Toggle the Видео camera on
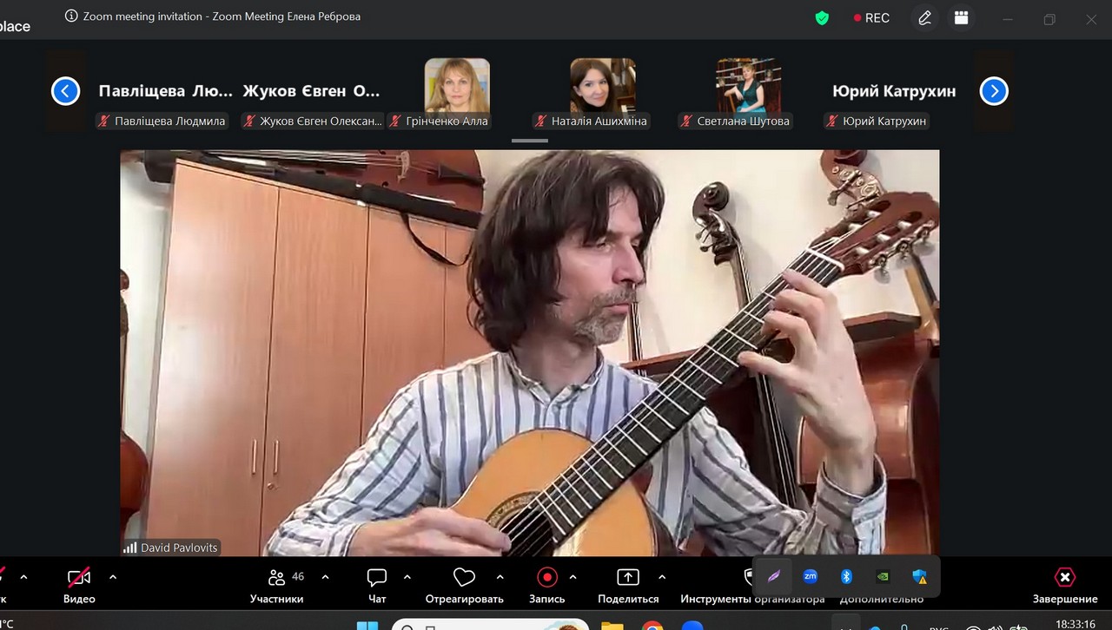 [79, 578]
